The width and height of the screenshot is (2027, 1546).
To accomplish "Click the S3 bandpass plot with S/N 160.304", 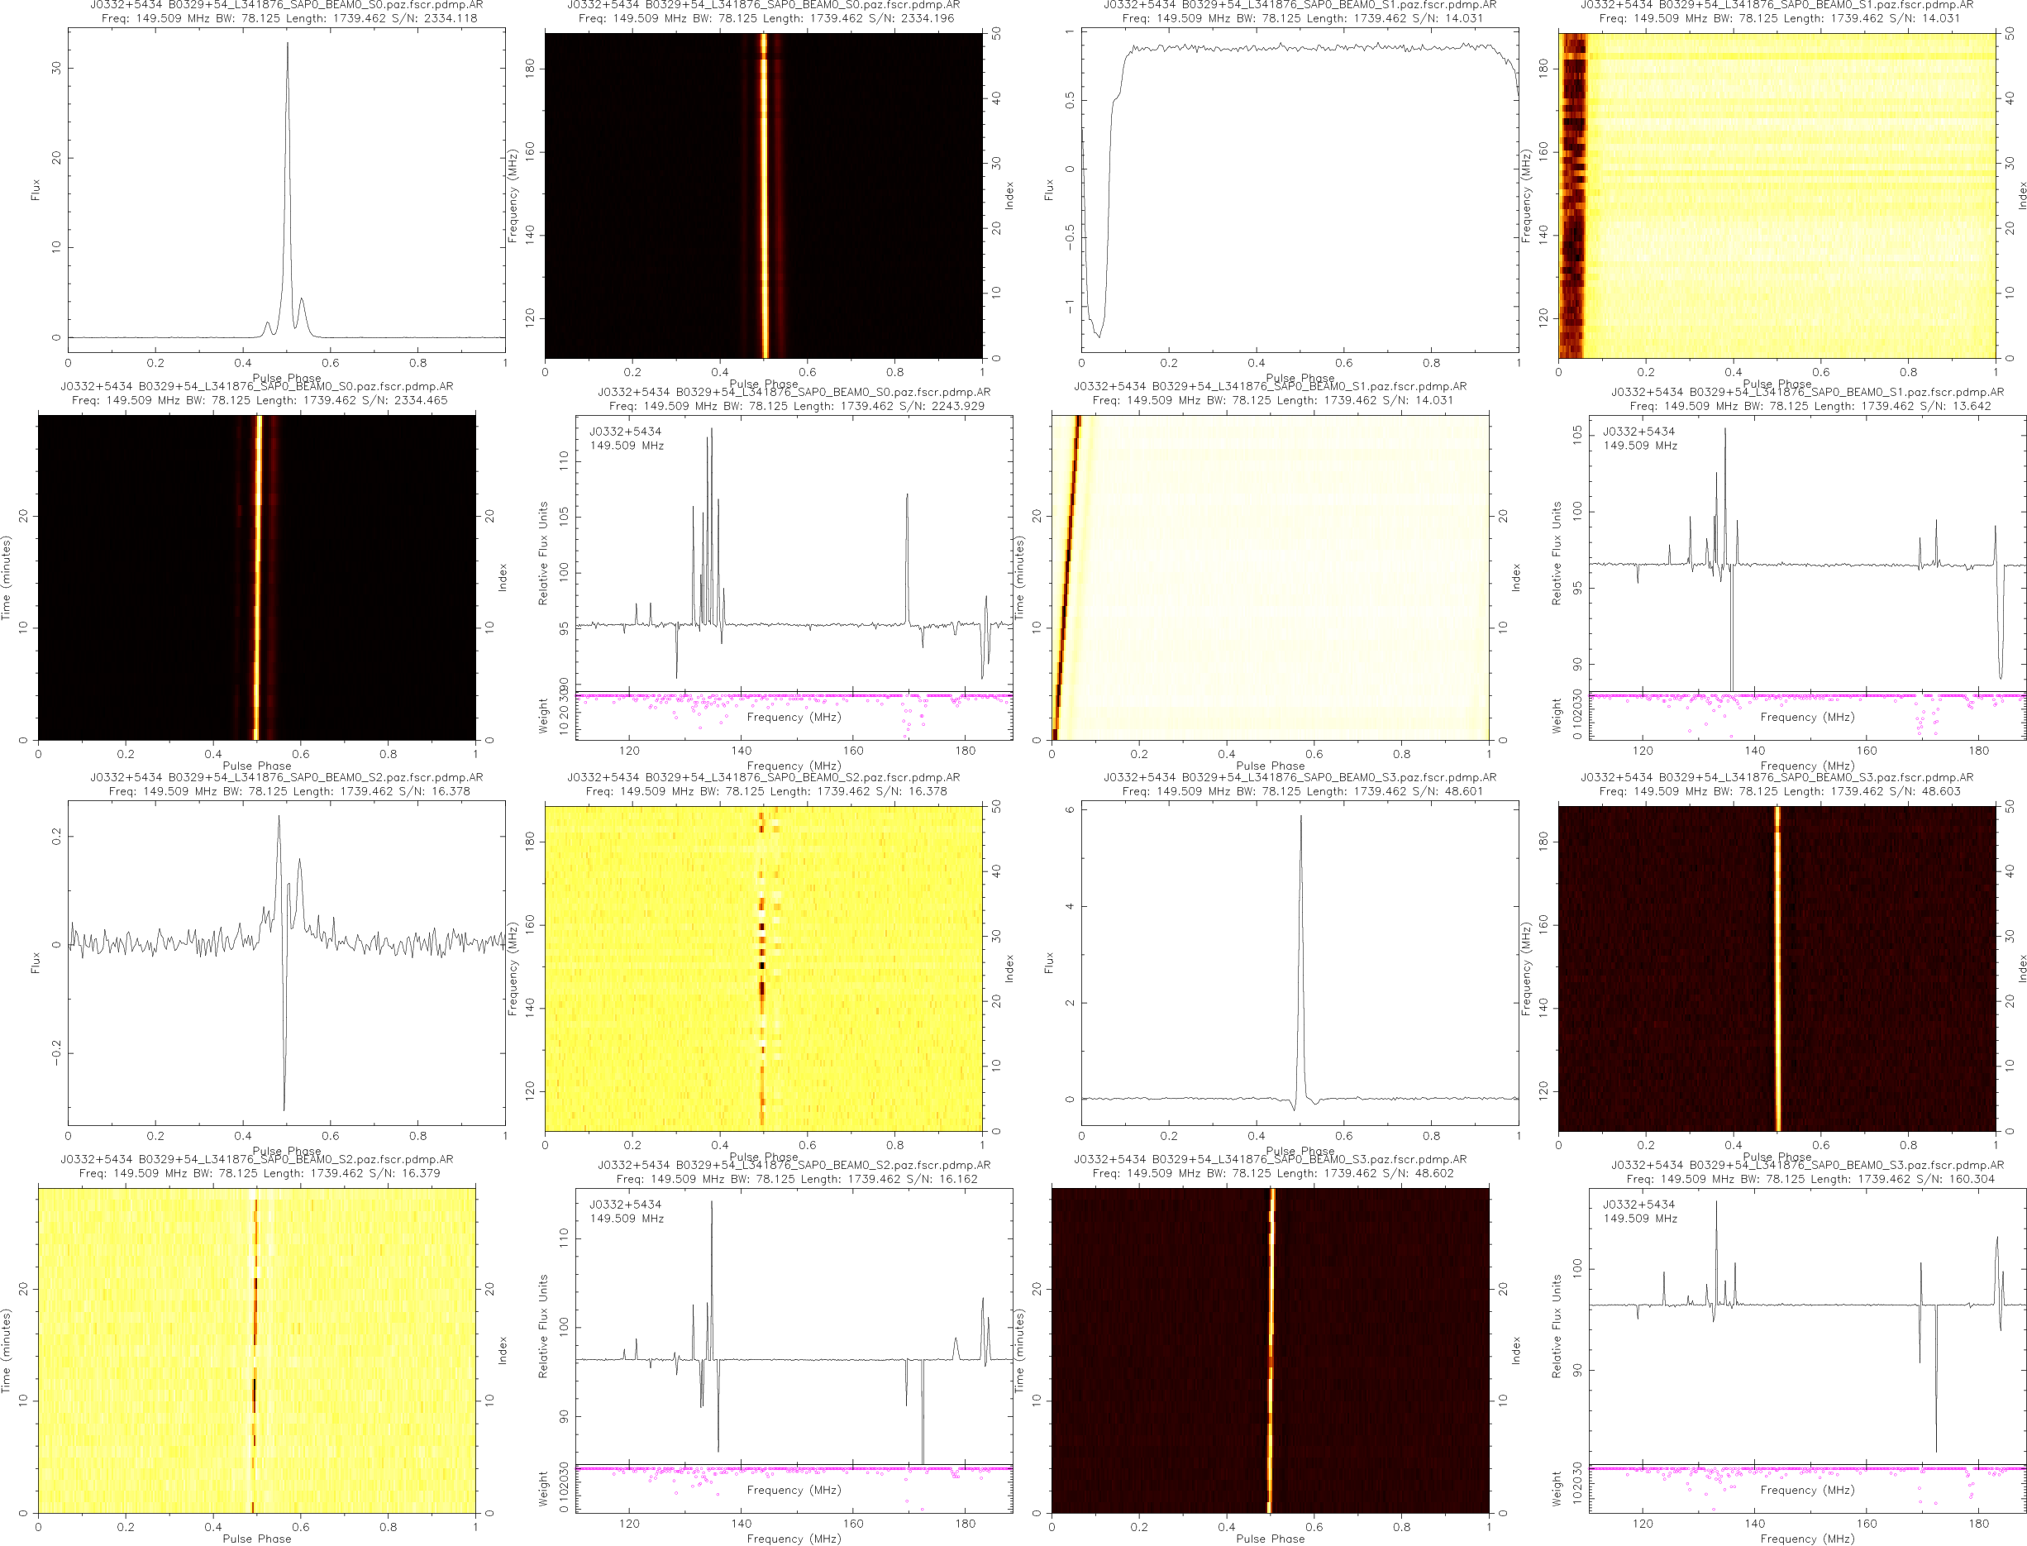I will 1806,1325.
